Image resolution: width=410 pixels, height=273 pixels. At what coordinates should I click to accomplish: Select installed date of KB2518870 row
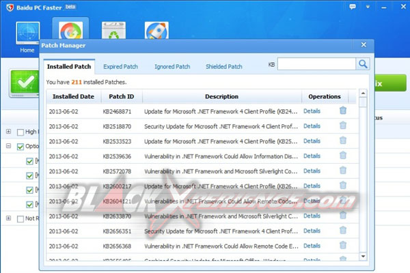point(64,126)
